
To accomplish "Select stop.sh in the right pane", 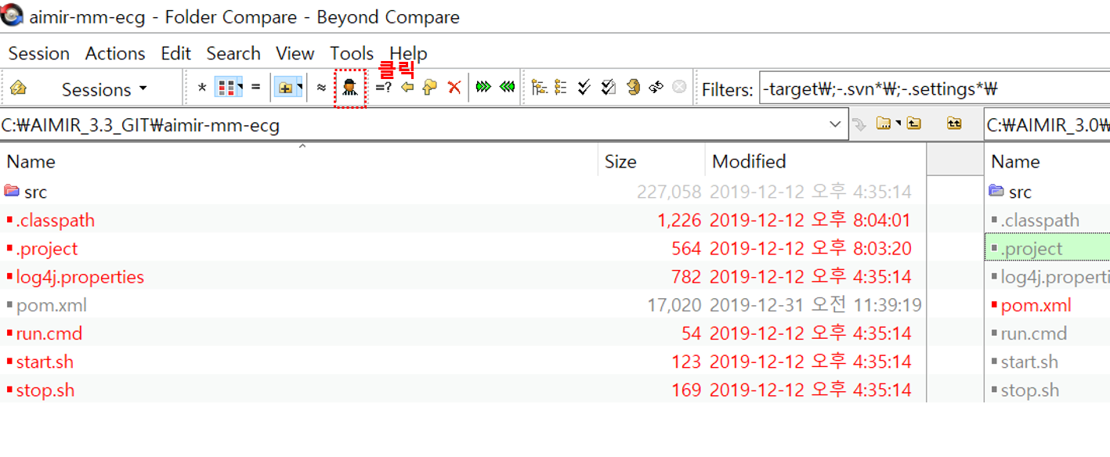I will point(1025,390).
